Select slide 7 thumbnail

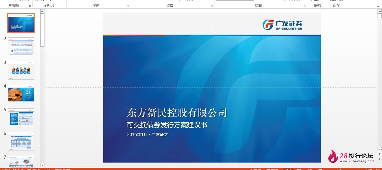(21, 161)
